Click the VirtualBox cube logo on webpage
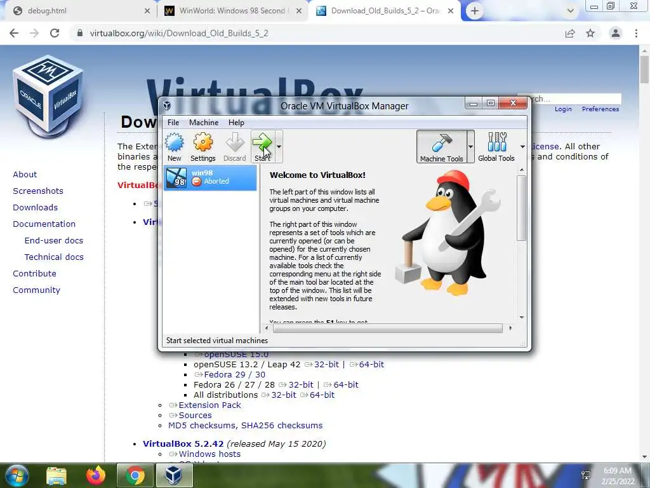Viewport: 650px width, 488px height. click(x=48, y=97)
